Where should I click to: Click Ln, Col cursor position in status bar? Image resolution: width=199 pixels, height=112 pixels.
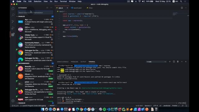[x=139, y=106]
